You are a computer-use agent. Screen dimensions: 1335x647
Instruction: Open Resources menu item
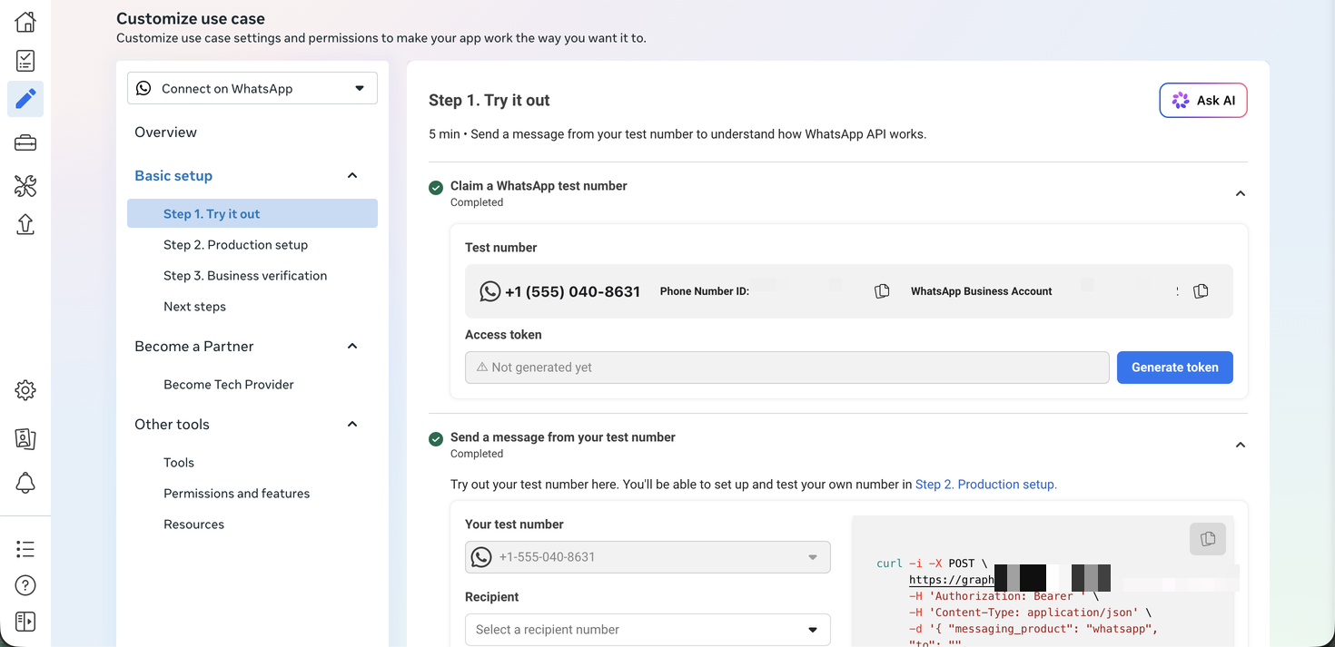(x=193, y=524)
